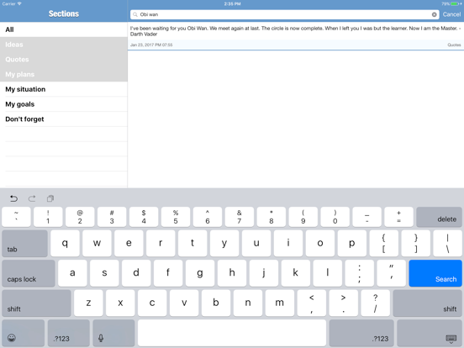Tap the k key
This screenshot has width=464, height=348.
click(x=296, y=273)
